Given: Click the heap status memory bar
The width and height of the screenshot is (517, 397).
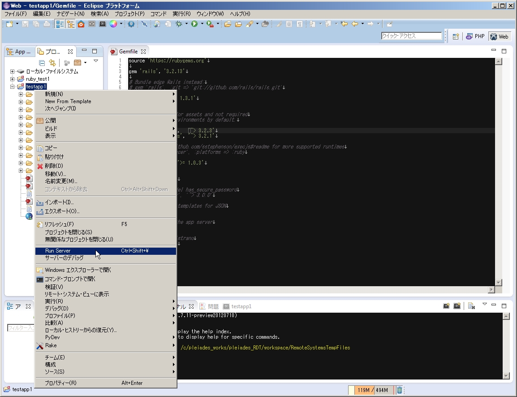Looking at the screenshot, I should tap(371, 390).
